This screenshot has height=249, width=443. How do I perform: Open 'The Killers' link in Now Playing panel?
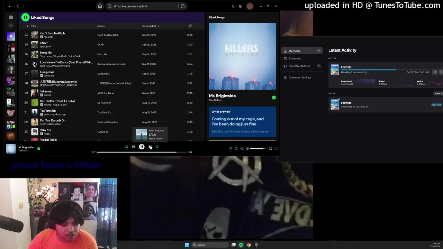[x=215, y=100]
